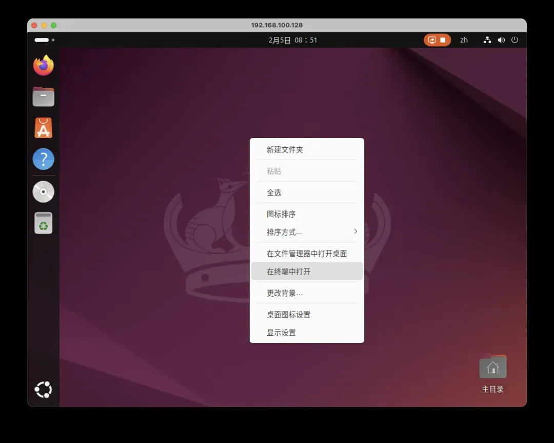
Task: Click the volume speaker icon
Action: [501, 40]
